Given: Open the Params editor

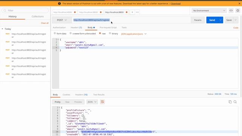Looking at the screenshot, I should [198, 20].
